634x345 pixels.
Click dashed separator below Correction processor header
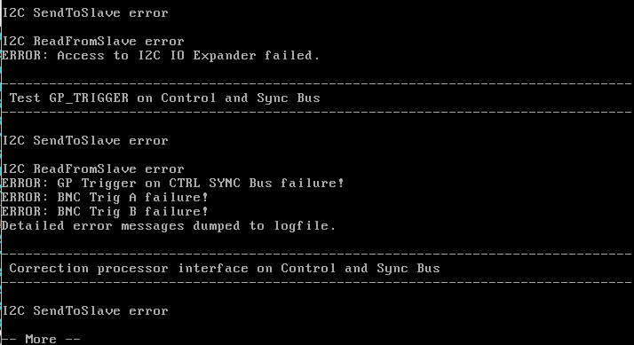point(317,282)
